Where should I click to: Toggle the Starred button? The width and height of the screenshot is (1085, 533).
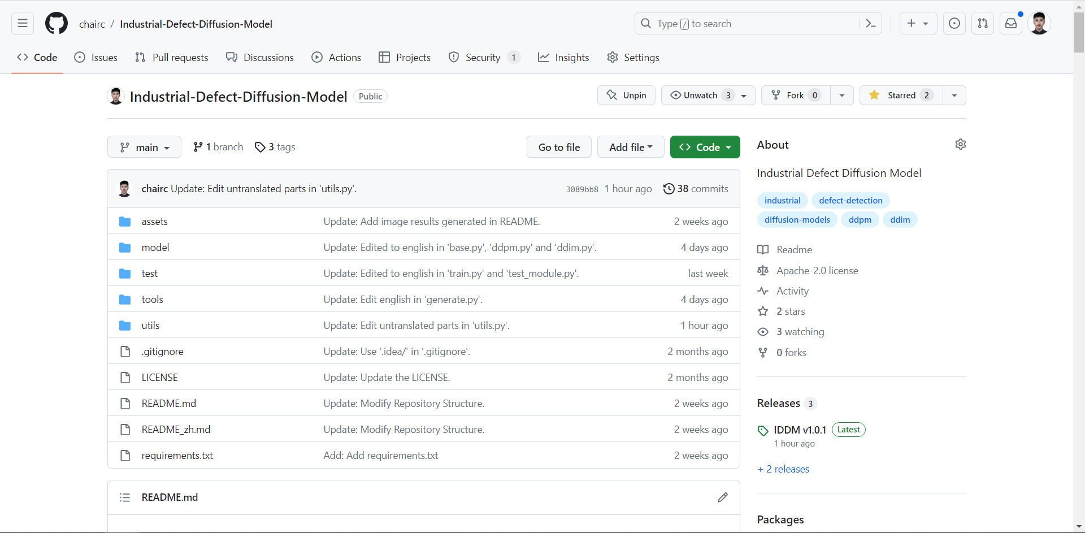coord(901,96)
